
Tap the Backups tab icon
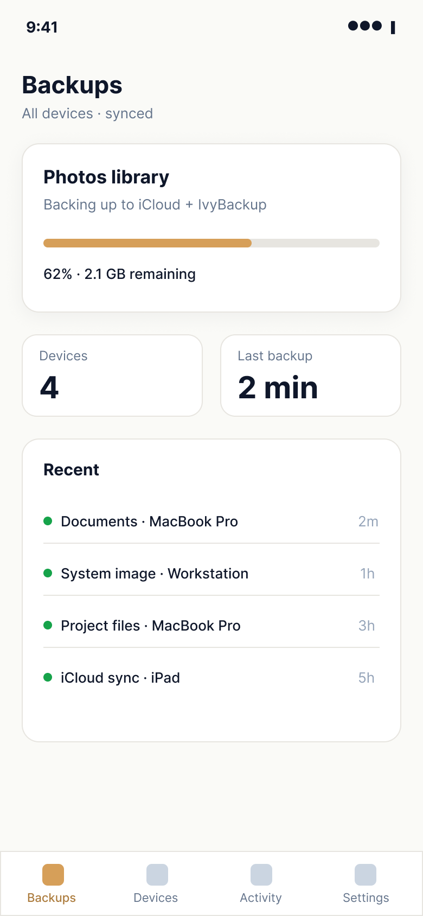(53, 875)
